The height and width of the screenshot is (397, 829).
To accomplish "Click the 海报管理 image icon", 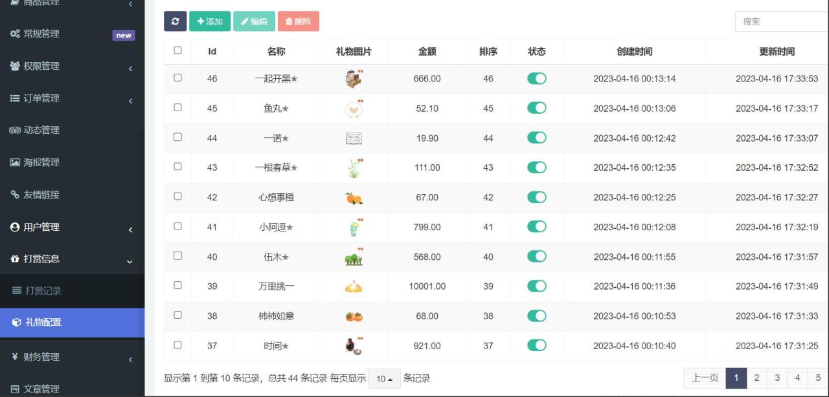I will [14, 163].
